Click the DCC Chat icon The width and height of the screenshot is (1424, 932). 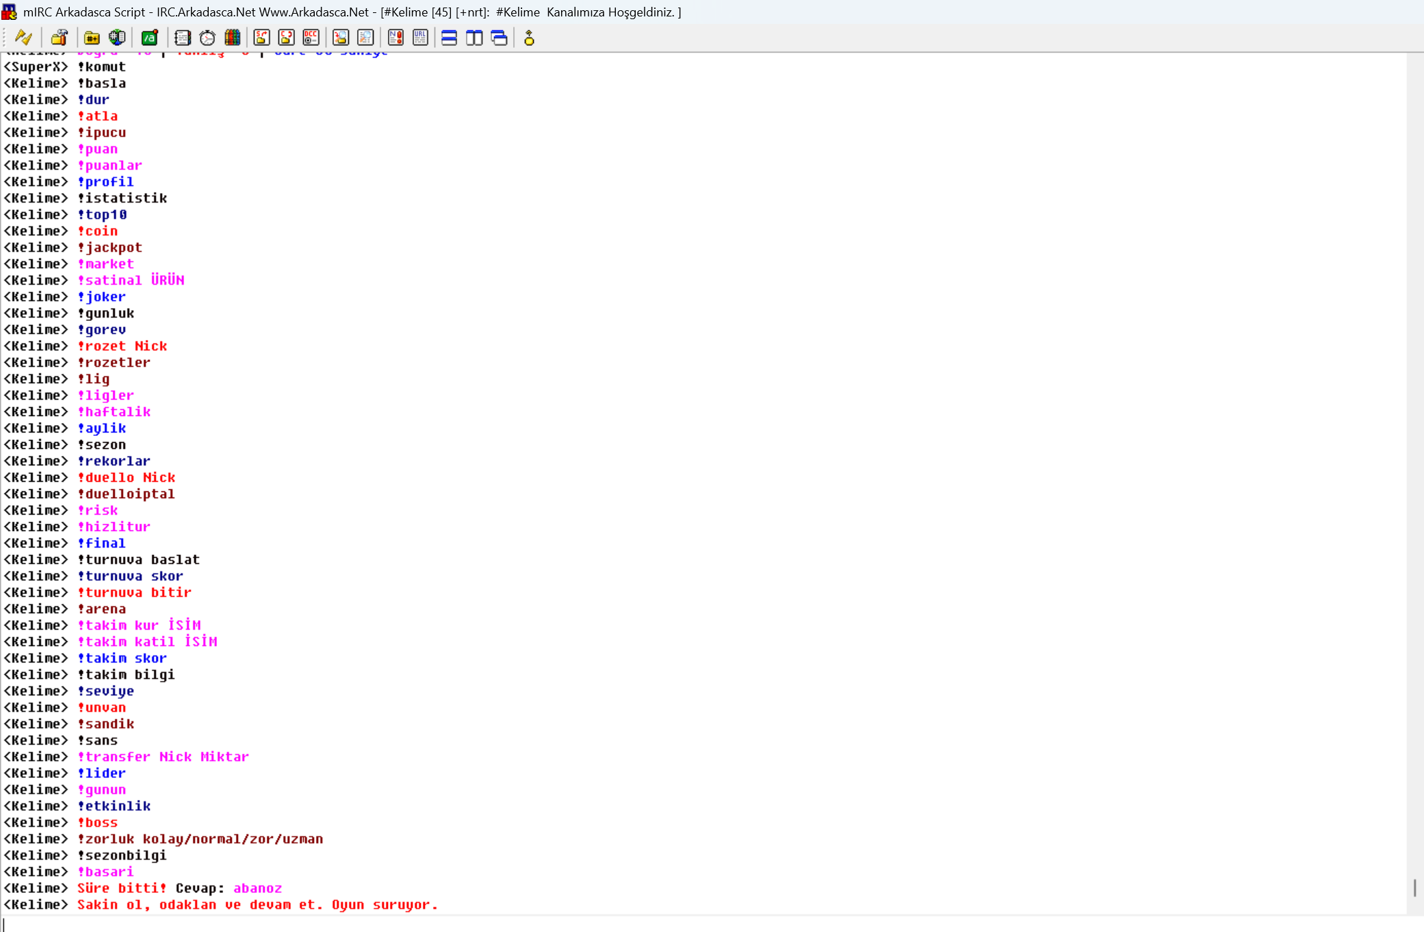coord(287,38)
